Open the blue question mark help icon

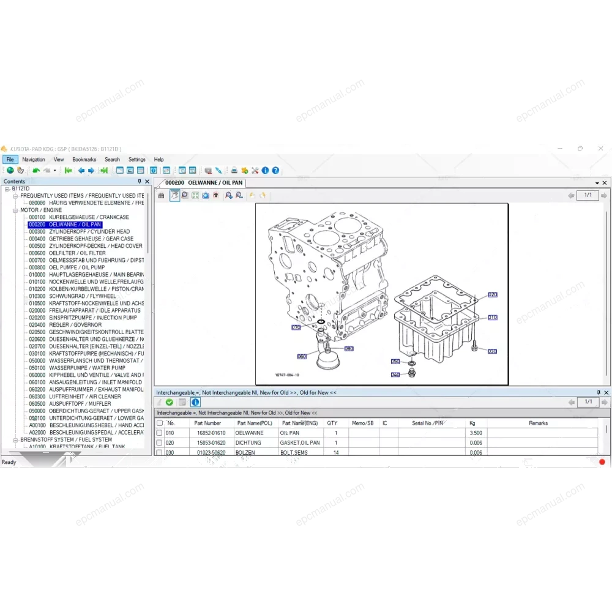(x=275, y=171)
